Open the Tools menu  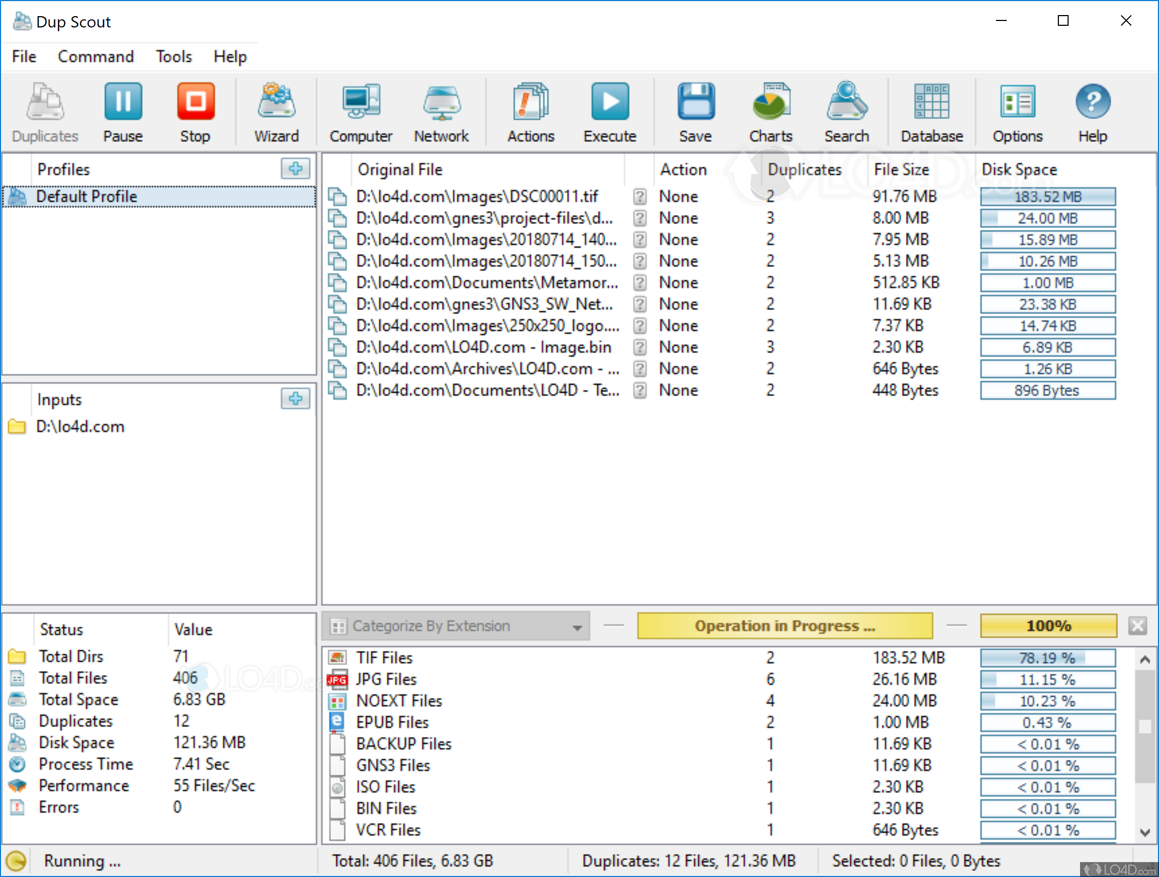(x=173, y=56)
